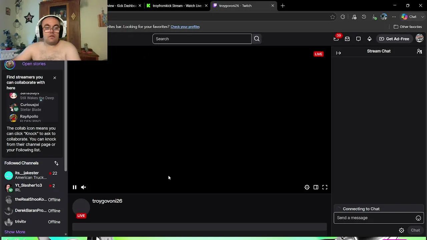The height and width of the screenshot is (240, 427).
Task: Open the Whispers speech bubble icon
Action: click(358, 39)
